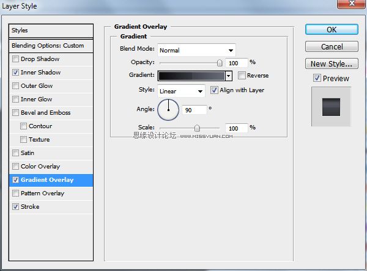Click the Cancel button
Viewport: 367px width, 271px height.
pyautogui.click(x=332, y=47)
